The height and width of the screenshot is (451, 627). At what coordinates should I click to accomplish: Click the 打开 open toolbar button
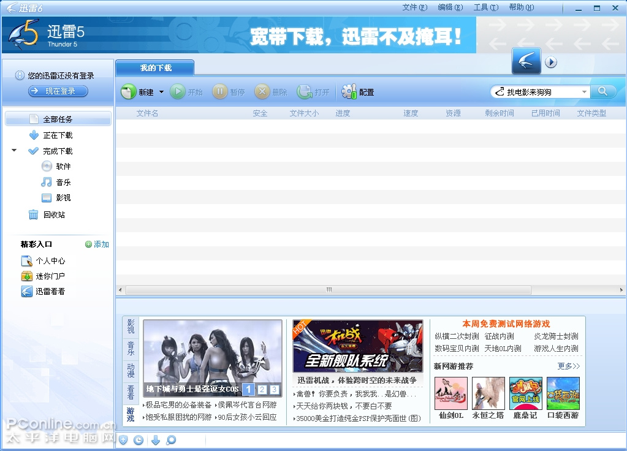tap(313, 92)
